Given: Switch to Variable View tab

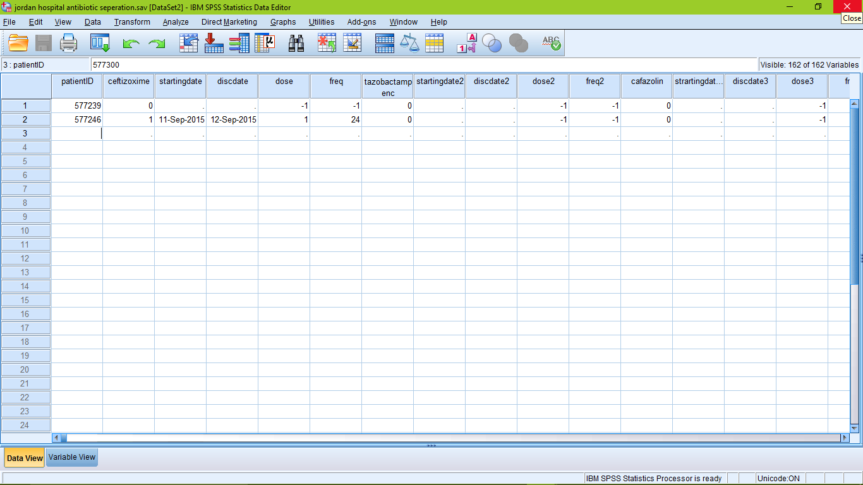Looking at the screenshot, I should coord(71,457).
